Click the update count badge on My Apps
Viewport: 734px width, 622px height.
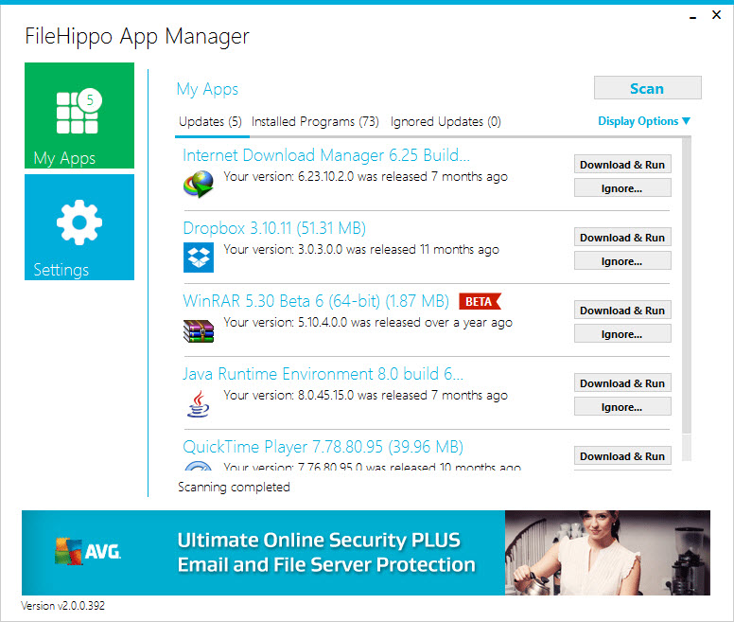pos(90,99)
